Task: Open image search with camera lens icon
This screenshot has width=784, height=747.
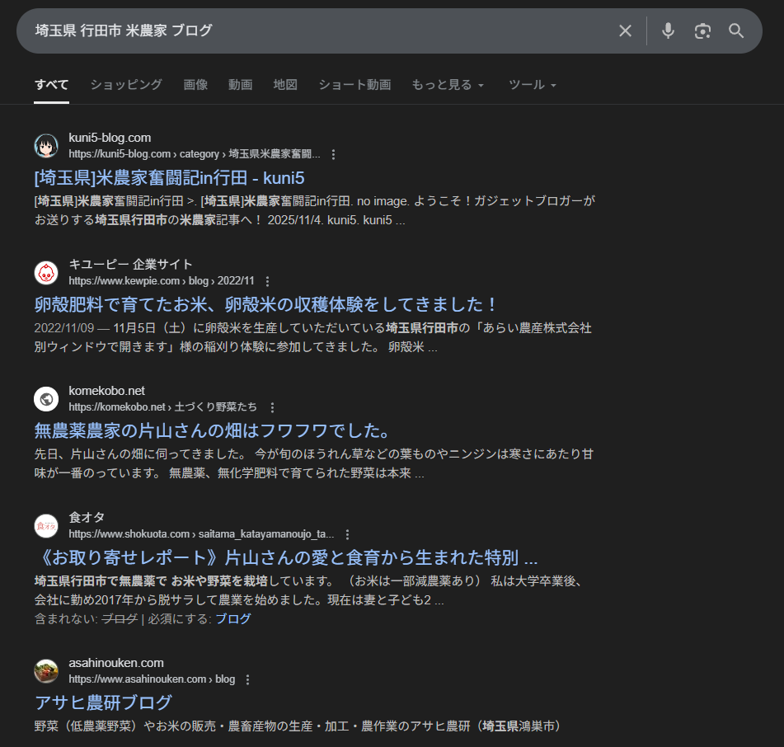Action: tap(702, 31)
